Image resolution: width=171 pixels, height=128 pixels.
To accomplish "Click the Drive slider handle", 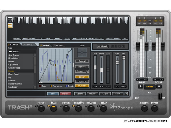I will tap(101, 70).
